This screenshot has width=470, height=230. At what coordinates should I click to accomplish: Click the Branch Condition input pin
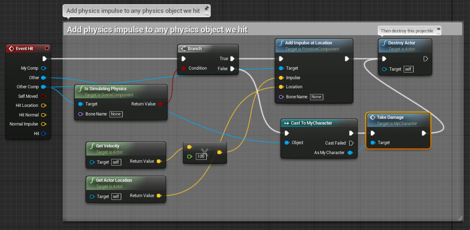pos(183,68)
